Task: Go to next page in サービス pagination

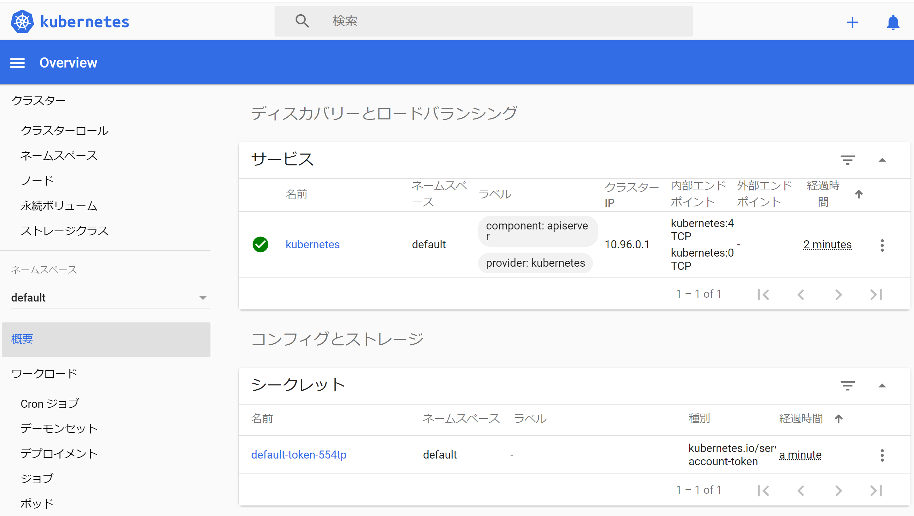Action: coord(838,294)
